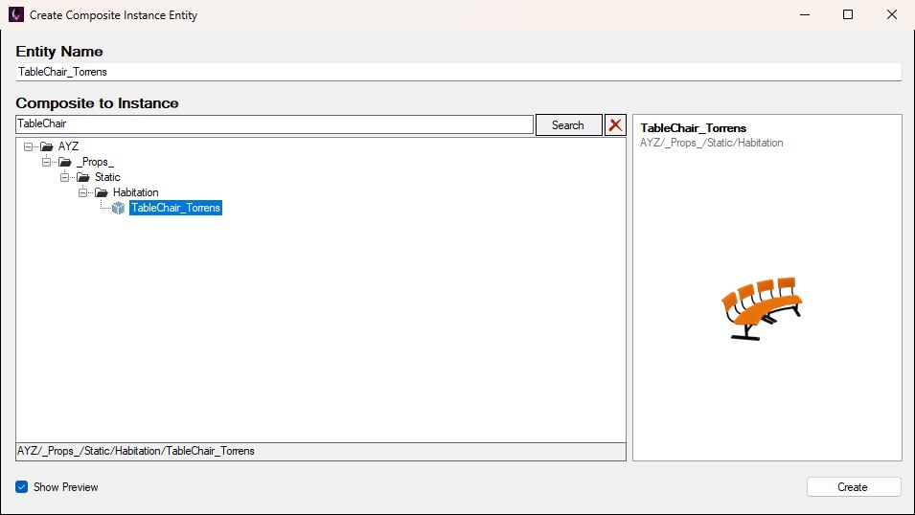Select the _Props_ folder label
The width and height of the screenshot is (915, 515).
click(x=95, y=162)
